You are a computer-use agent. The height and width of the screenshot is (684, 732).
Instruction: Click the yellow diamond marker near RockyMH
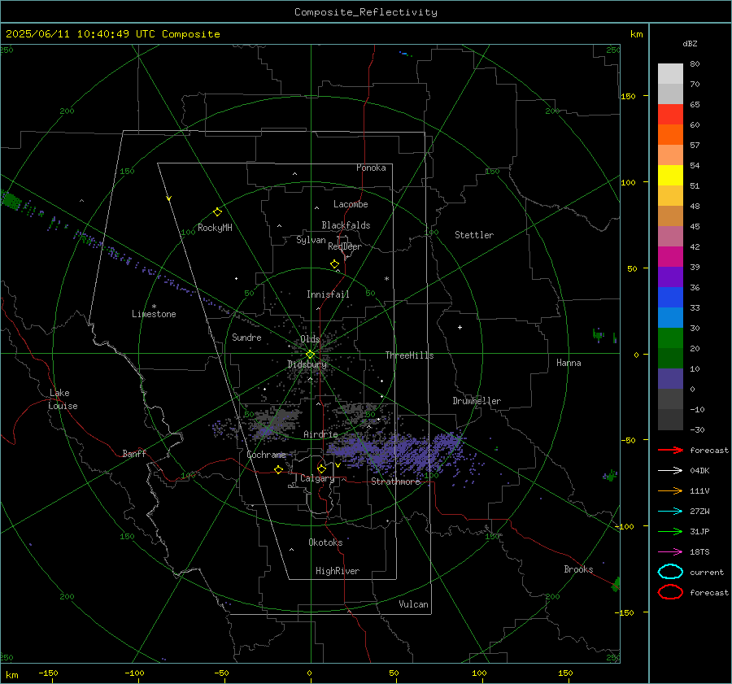tap(217, 212)
